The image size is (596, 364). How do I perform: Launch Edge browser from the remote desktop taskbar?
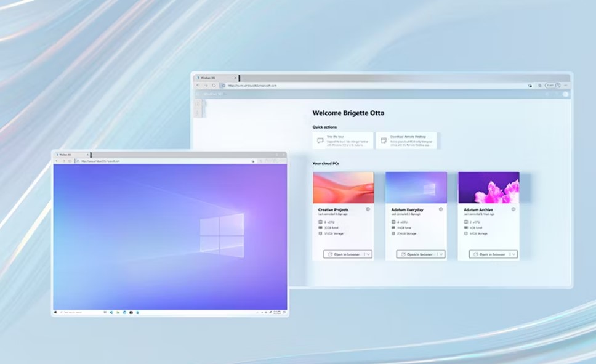(x=111, y=312)
